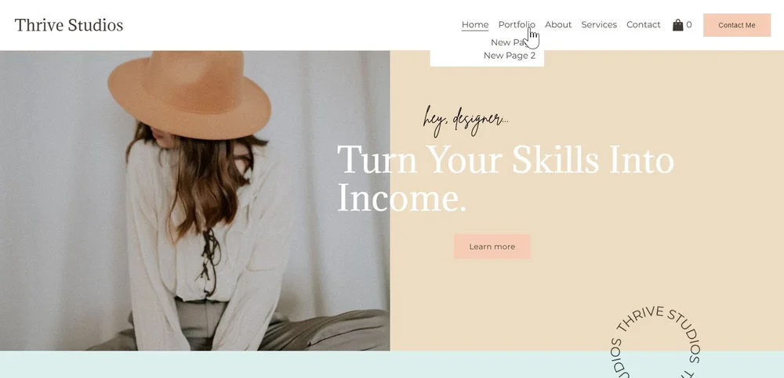Click the circular Thrive Studios badge
The image size is (784, 378).
pyautogui.click(x=655, y=343)
